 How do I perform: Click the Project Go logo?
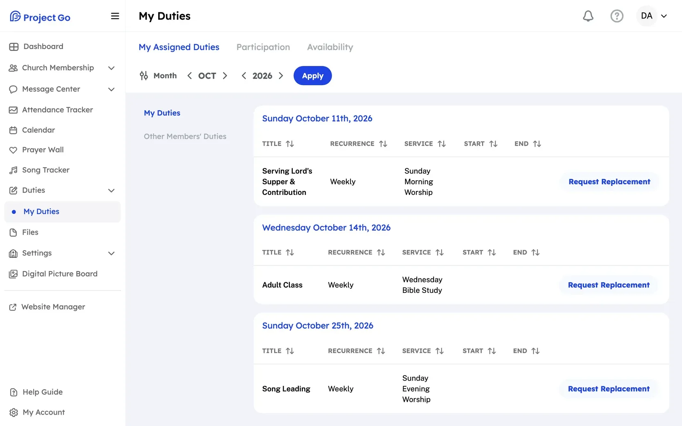[x=40, y=17]
